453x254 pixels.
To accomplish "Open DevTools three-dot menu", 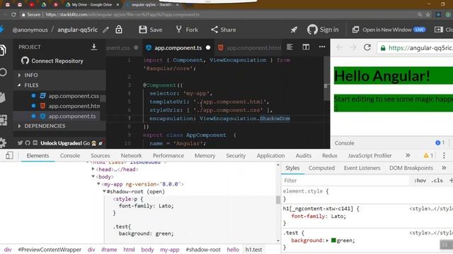I will [x=444, y=155].
